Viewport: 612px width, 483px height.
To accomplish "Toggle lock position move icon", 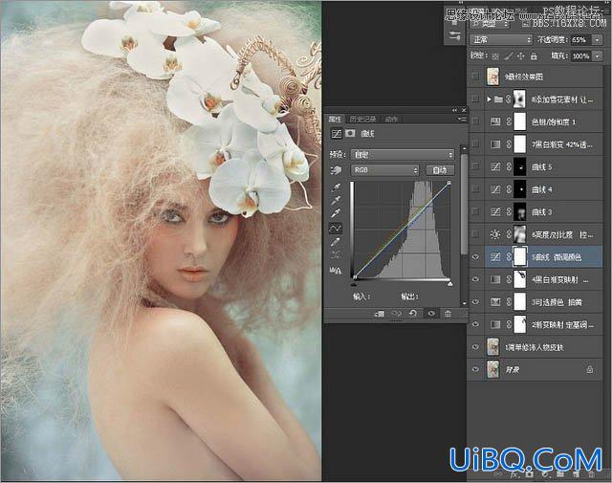I will [520, 56].
